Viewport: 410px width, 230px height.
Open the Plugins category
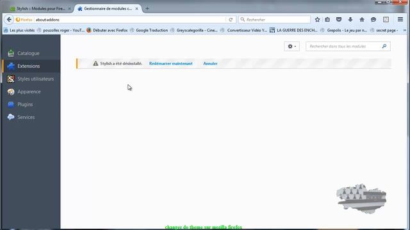point(31,104)
